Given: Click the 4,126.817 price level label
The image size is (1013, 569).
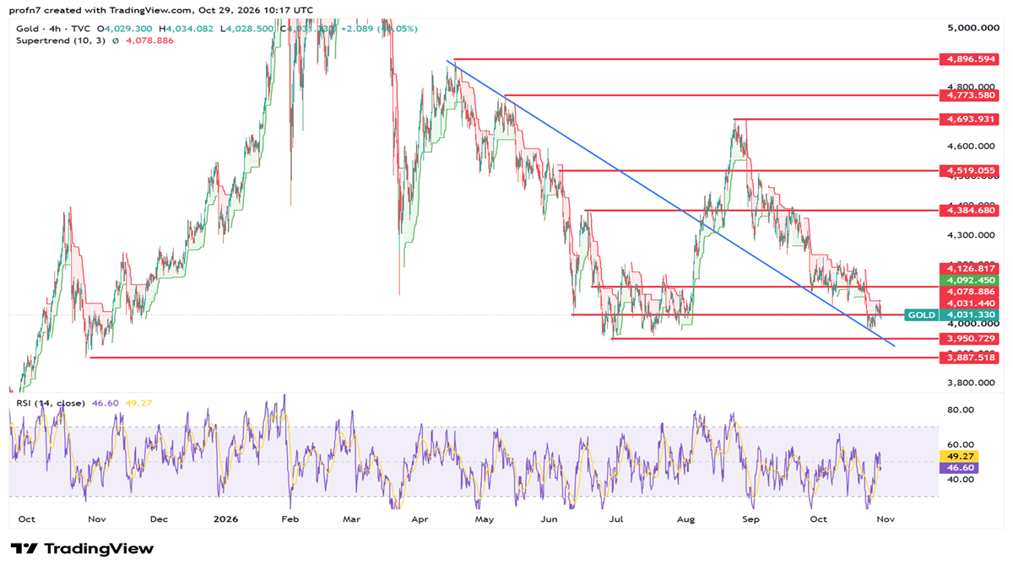Looking at the screenshot, I should pos(969,269).
